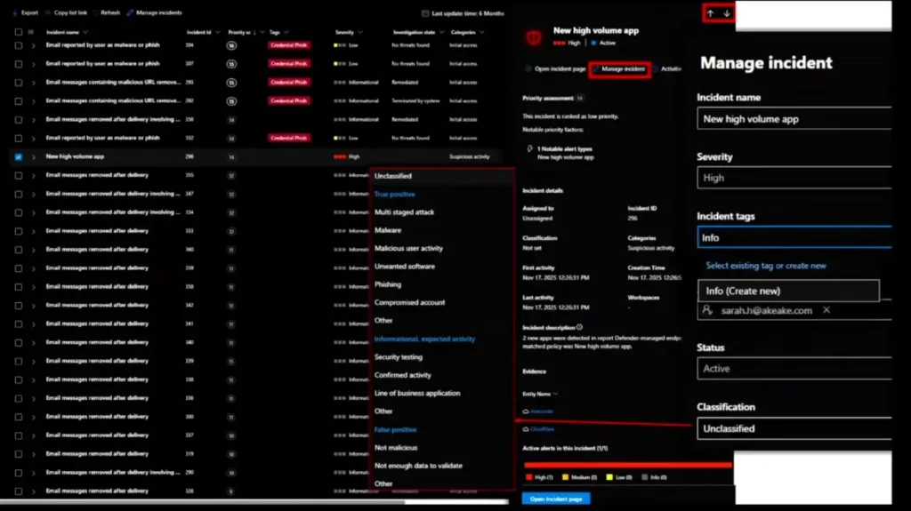The width and height of the screenshot is (911, 511).
Task: Click the Incident tags field containing Info
Action: (x=794, y=237)
